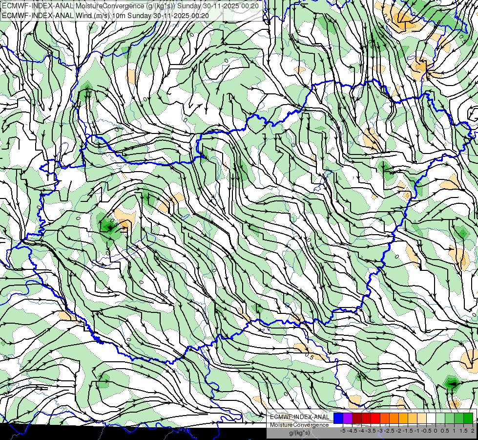Select the orange swatch between -2.5 and -2

[x=394, y=418]
